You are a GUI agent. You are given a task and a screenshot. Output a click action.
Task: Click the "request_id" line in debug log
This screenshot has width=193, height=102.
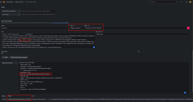point(36,69)
